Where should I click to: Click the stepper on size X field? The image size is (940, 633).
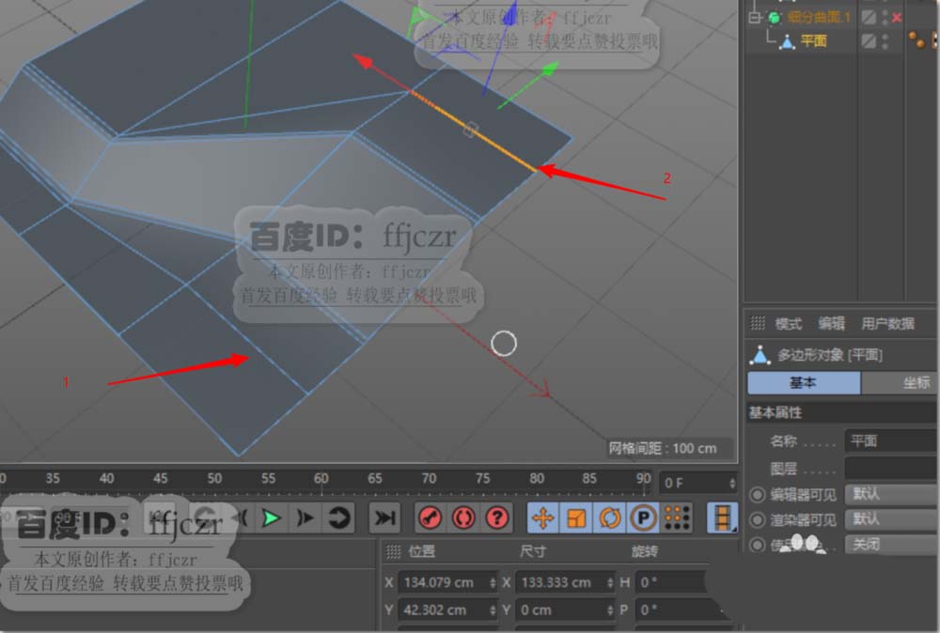[610, 582]
